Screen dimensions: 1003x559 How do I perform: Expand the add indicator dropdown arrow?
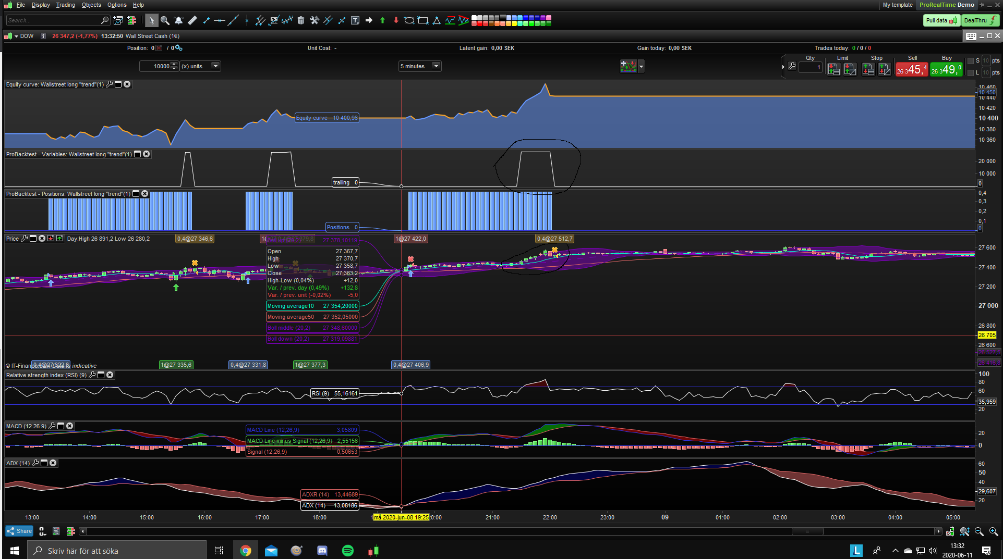click(x=642, y=67)
